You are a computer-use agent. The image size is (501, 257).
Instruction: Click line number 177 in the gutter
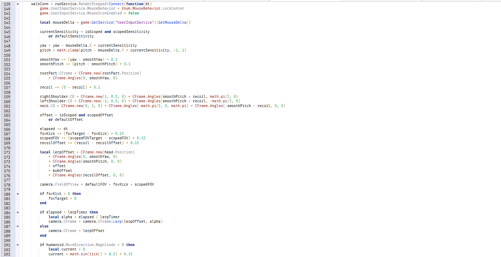click(x=7, y=180)
